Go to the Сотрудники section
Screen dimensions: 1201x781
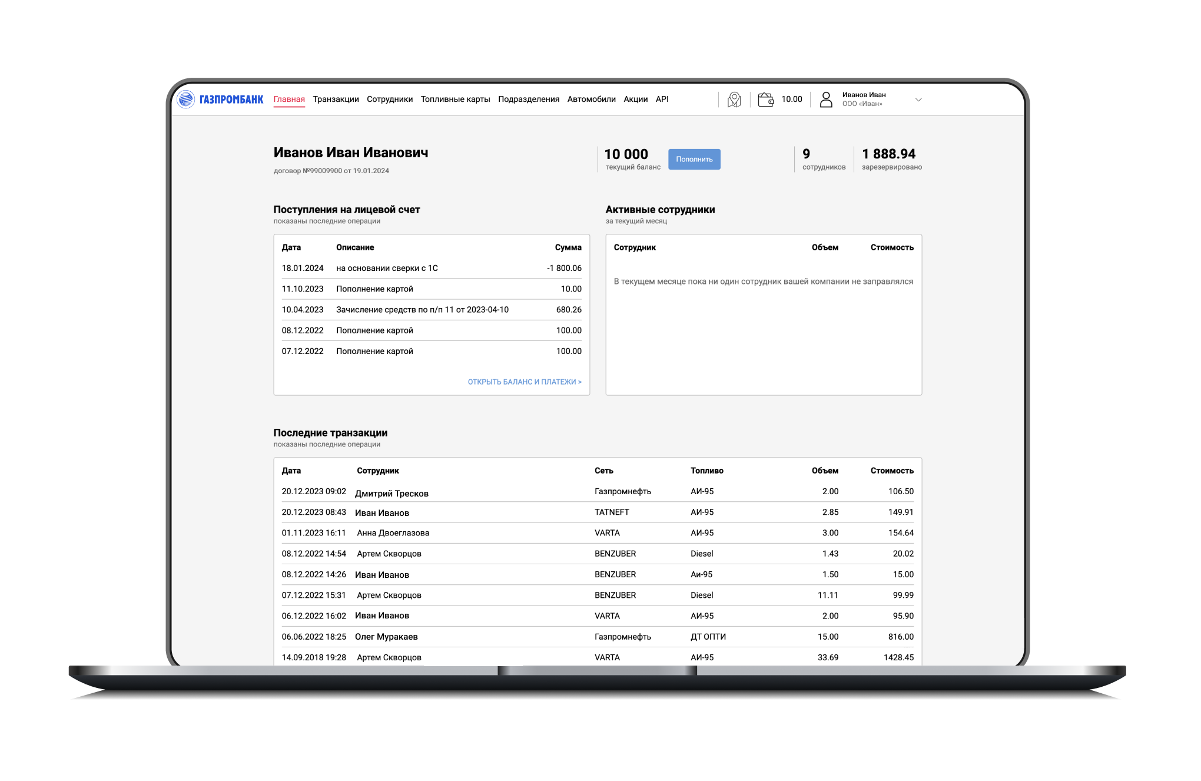pyautogui.click(x=389, y=100)
